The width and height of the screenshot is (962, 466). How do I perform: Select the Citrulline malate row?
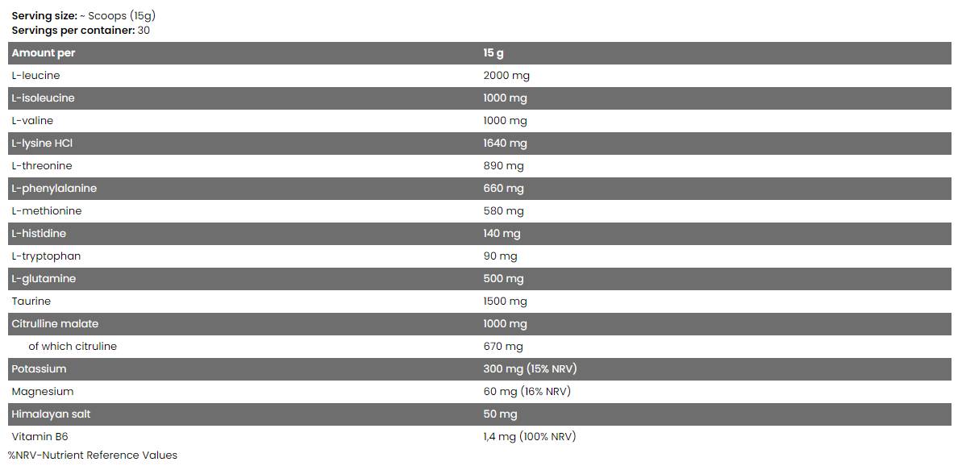pyautogui.click(x=55, y=324)
